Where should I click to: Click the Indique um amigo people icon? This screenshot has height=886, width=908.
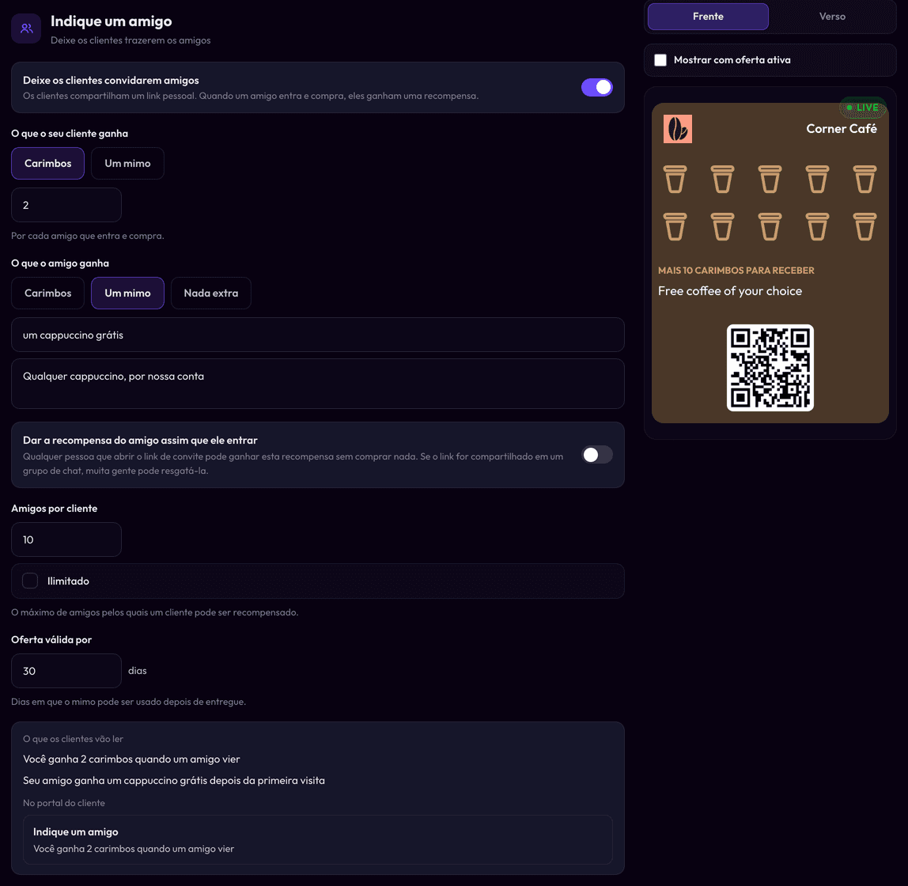pyautogui.click(x=26, y=28)
